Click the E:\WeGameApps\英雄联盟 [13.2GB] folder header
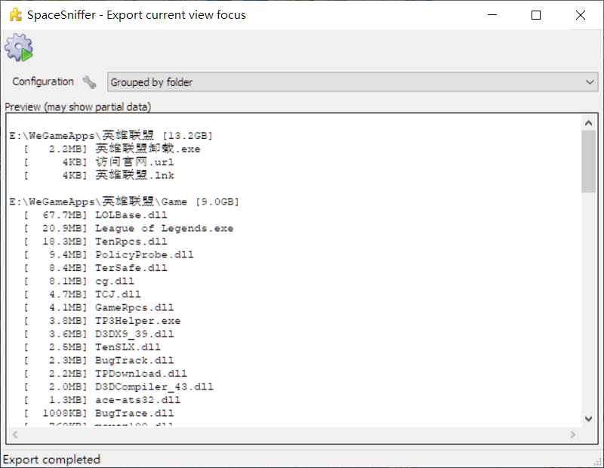This screenshot has width=604, height=468. tap(111, 135)
